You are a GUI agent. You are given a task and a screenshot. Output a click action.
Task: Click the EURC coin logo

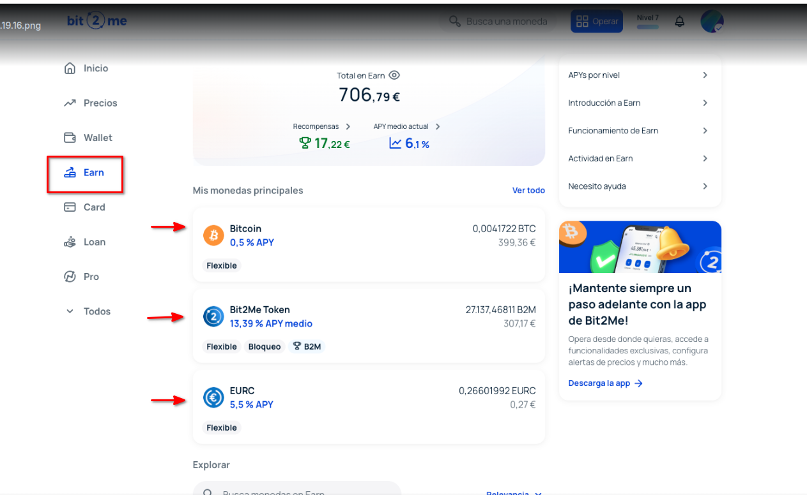point(213,397)
